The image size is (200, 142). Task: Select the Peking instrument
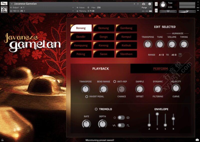(x=81, y=54)
